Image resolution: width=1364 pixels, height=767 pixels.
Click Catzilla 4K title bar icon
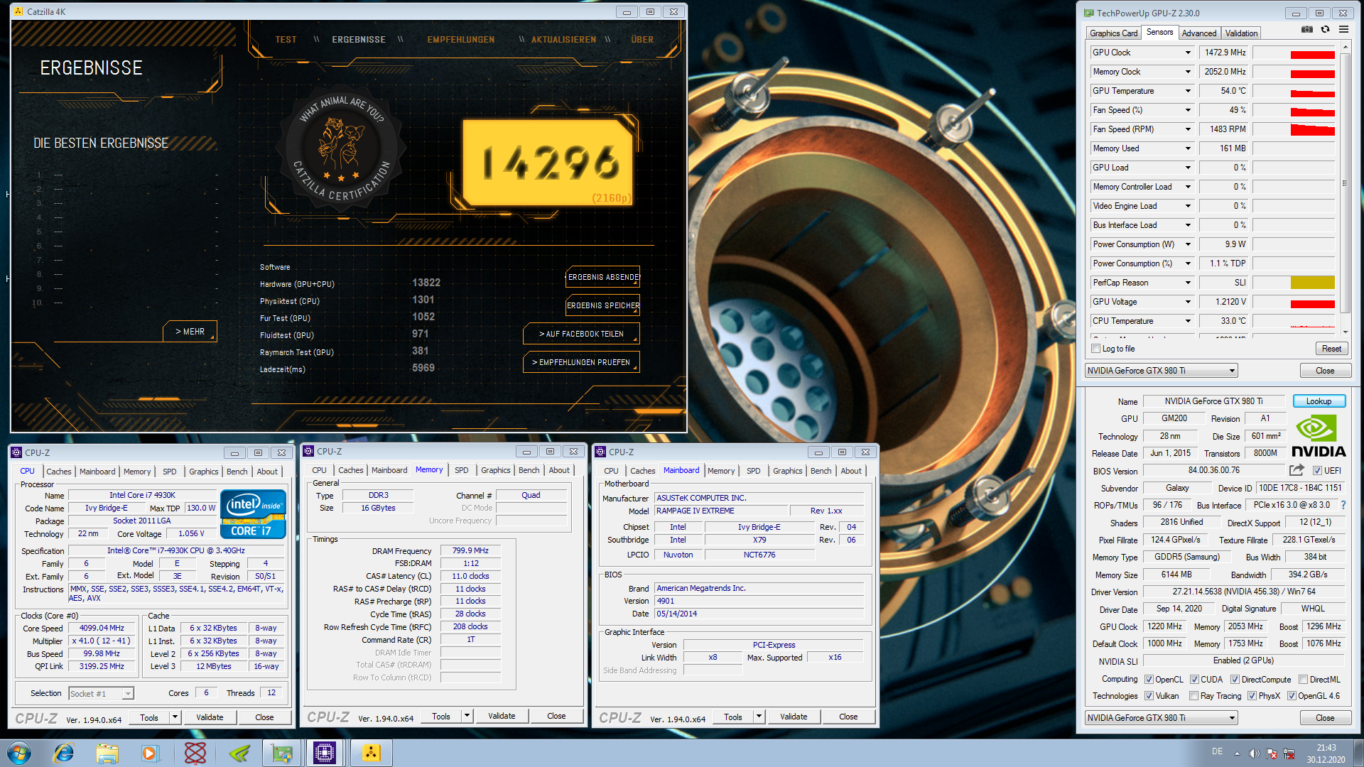tap(18, 11)
